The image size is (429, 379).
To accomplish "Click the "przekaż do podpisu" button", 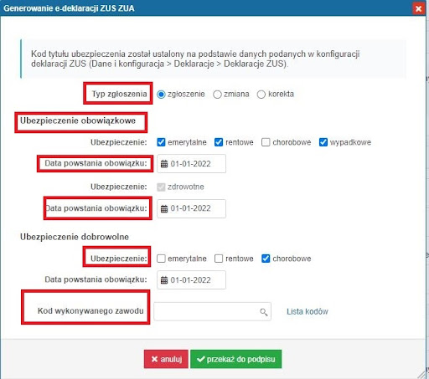I will point(236,359).
